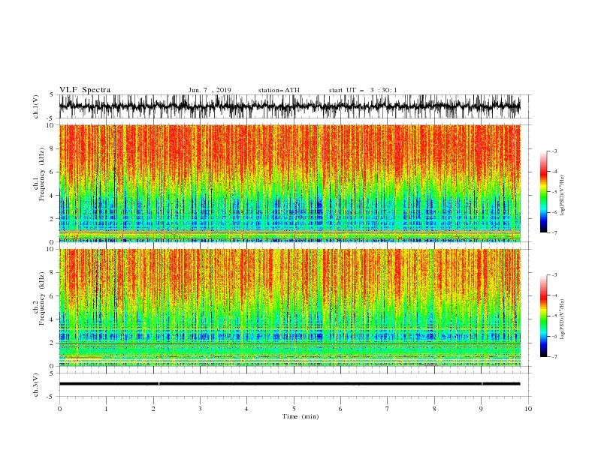The height and width of the screenshot is (459, 595).
Task: Click the log(PSD) label beside lower color bar
Action: [x=562, y=319]
